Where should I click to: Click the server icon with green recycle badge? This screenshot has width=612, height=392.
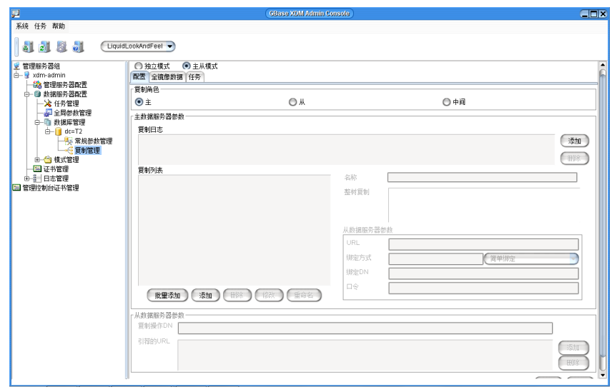(28, 46)
